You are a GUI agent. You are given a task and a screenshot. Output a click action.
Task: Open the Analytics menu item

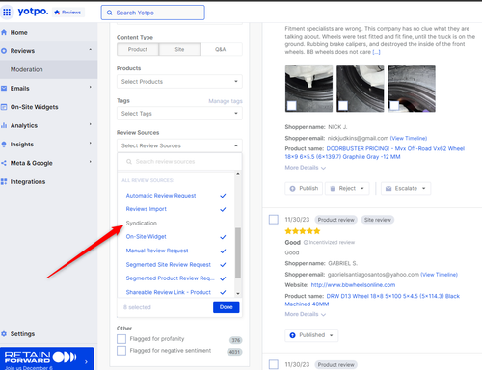[48, 125]
